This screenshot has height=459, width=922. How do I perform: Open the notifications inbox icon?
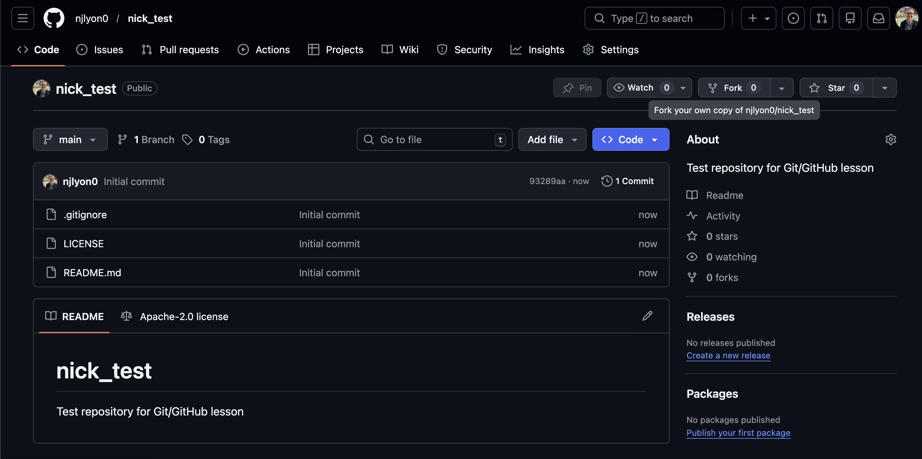point(878,18)
